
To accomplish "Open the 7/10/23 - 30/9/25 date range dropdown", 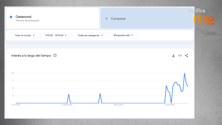I will [56, 35].
